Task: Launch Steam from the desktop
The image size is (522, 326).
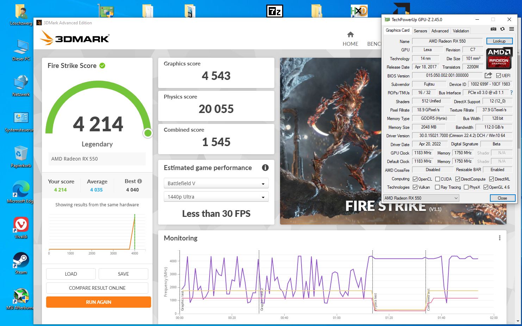Action: tap(21, 263)
